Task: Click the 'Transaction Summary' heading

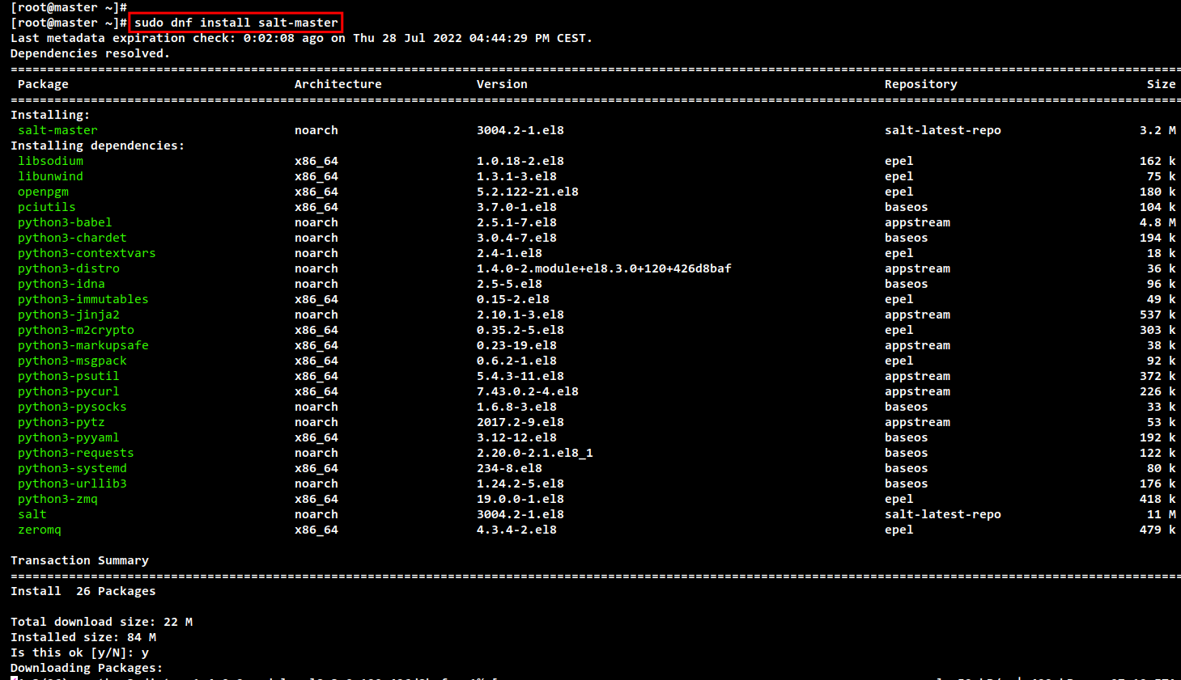Action: pos(79,560)
